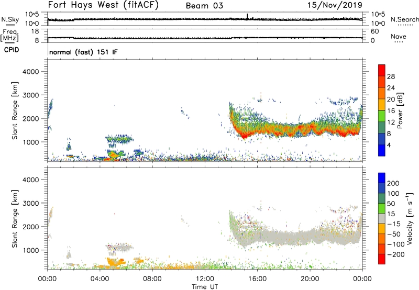Click the gray segment of velocity colorbar
Image resolution: width=419 pixels, height=290 pixels.
(x=382, y=218)
